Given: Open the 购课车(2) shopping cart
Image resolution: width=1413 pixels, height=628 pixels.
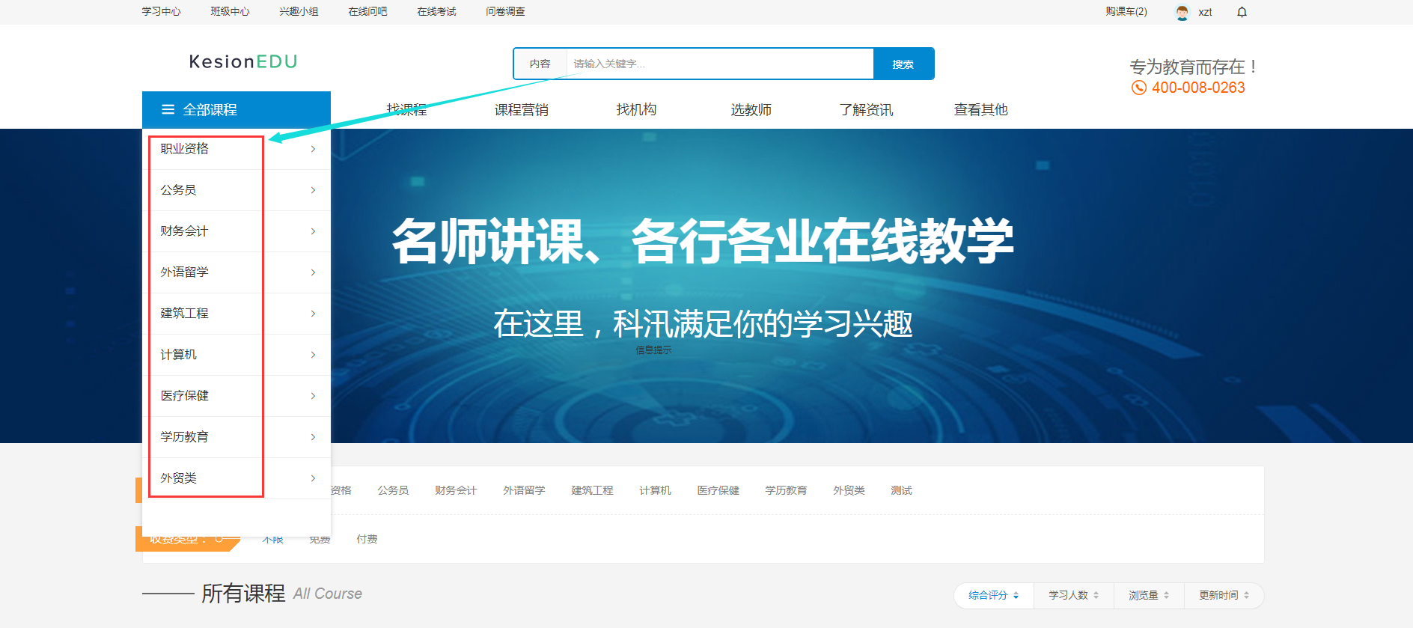Looking at the screenshot, I should (1126, 12).
